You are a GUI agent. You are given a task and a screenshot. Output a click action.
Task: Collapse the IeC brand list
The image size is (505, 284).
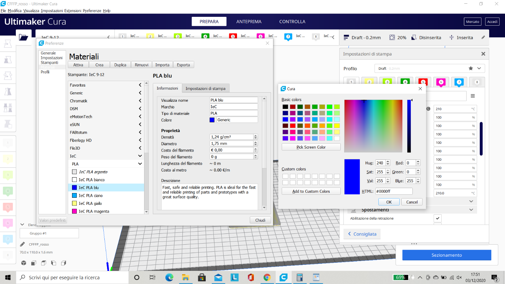[140, 156]
